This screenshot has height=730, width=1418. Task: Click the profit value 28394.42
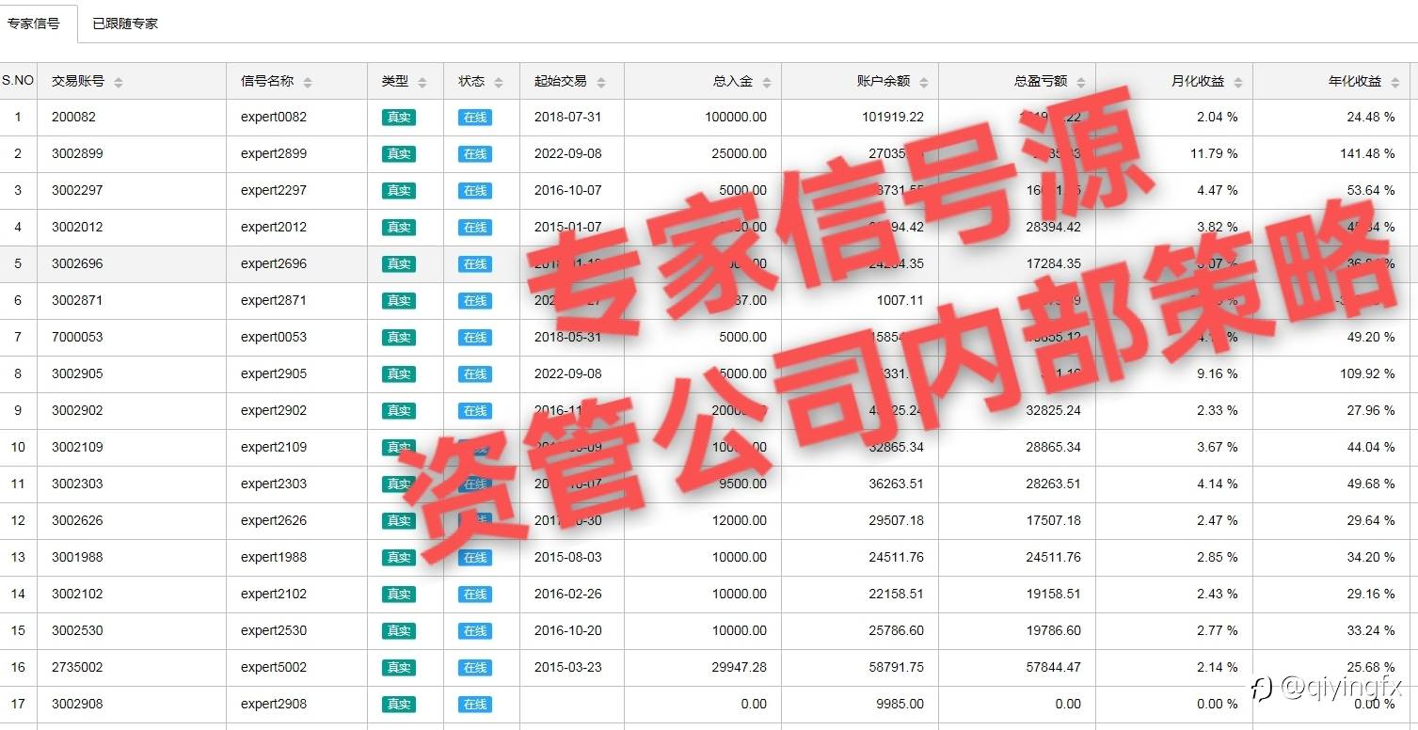click(1054, 228)
